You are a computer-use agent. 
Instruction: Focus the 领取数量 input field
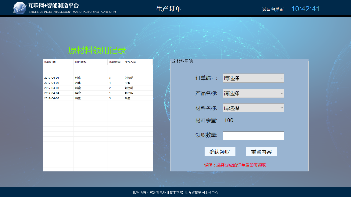[253, 136]
